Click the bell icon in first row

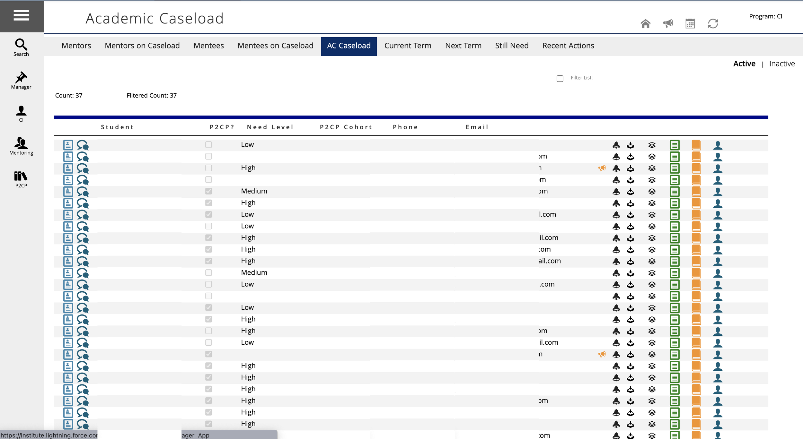(x=616, y=145)
